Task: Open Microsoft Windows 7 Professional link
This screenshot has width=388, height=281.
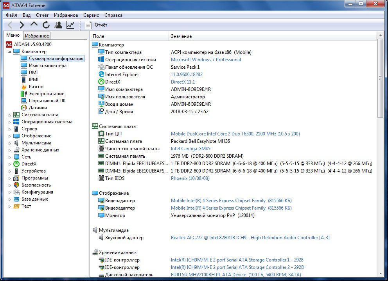Action: tap(206, 59)
